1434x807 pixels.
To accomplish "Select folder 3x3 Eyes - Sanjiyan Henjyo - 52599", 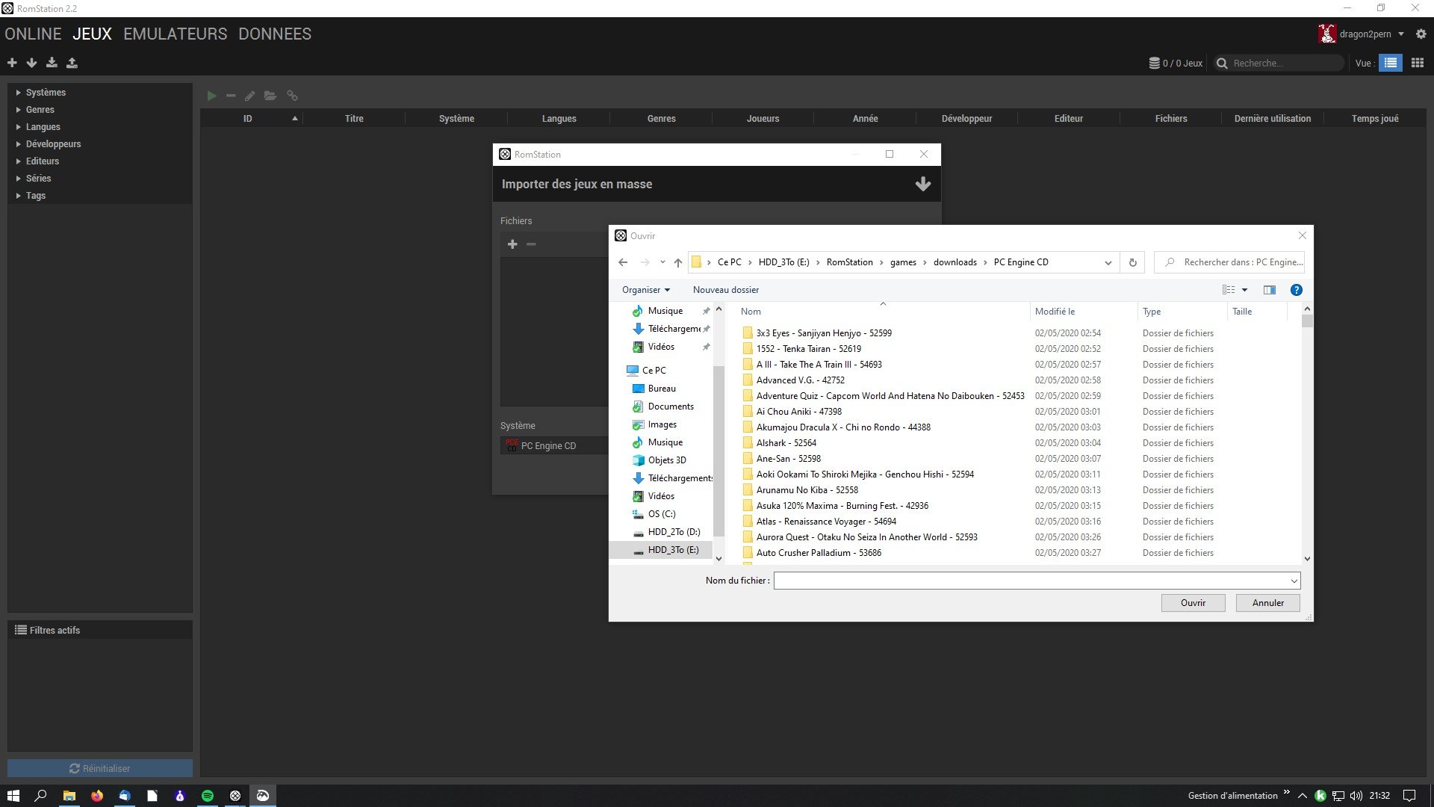I will point(824,333).
